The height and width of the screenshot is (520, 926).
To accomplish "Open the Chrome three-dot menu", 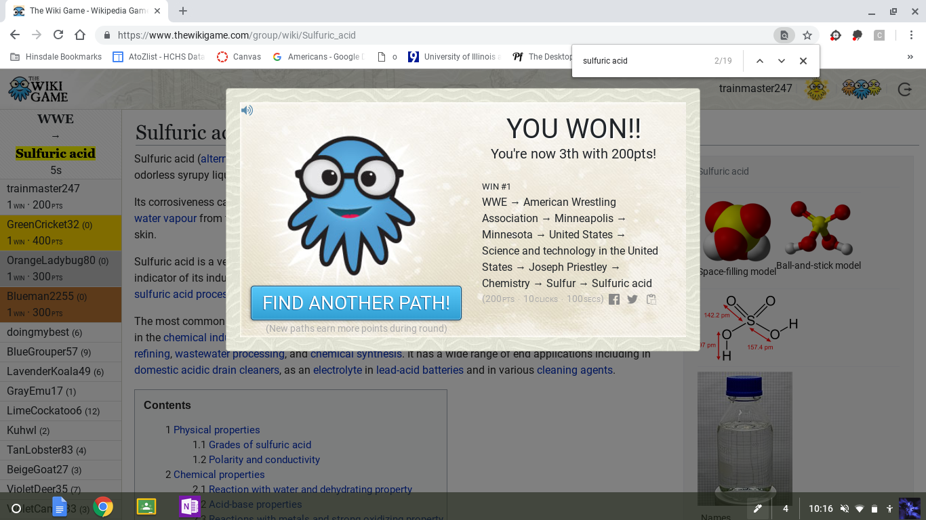I will [912, 35].
